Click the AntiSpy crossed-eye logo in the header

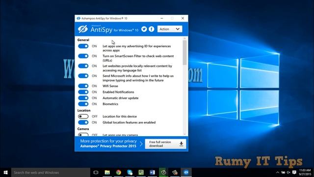coord(83,29)
